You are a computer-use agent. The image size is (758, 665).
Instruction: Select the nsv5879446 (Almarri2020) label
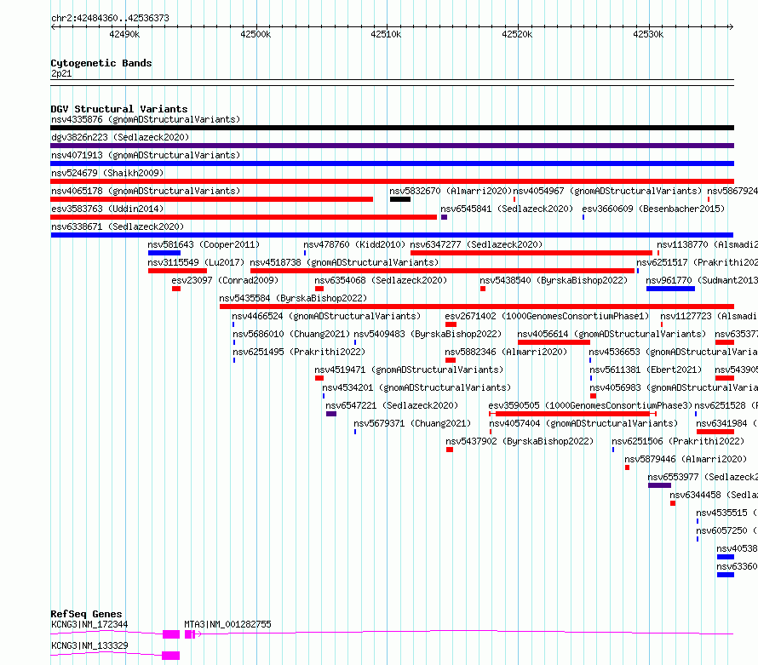pos(686,459)
